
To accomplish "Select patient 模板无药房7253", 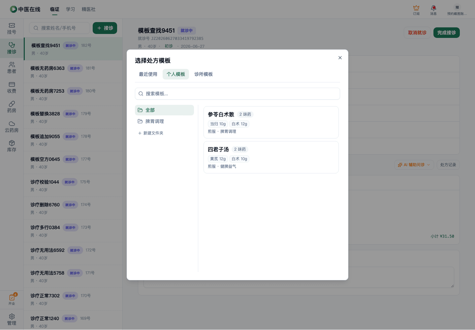I will tap(73, 94).
